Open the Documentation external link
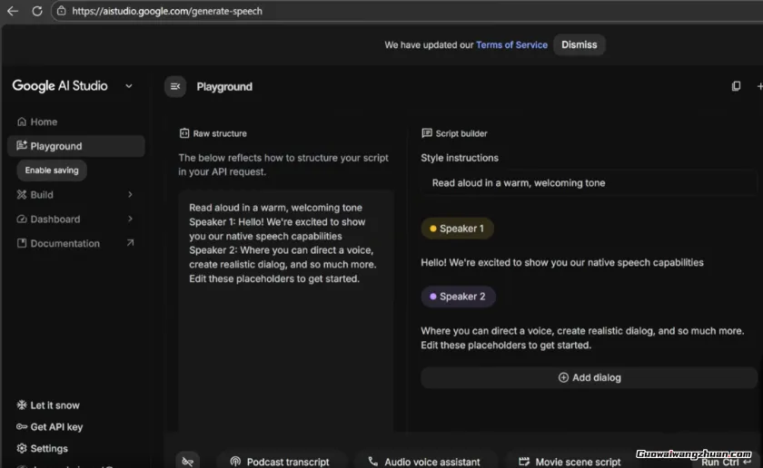The image size is (763, 468). [x=130, y=243]
